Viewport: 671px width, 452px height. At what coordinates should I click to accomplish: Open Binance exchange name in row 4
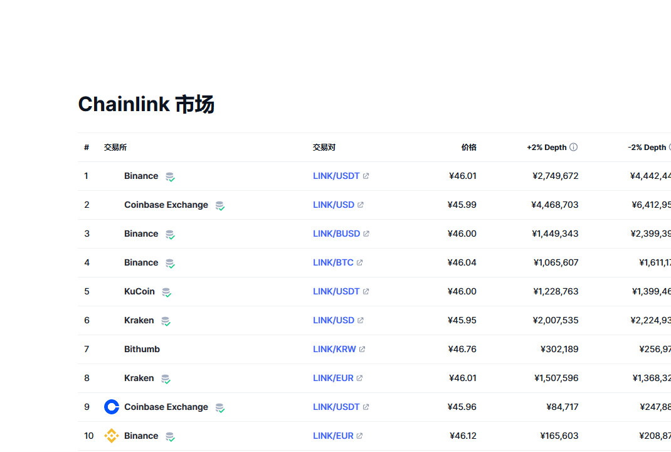point(141,262)
